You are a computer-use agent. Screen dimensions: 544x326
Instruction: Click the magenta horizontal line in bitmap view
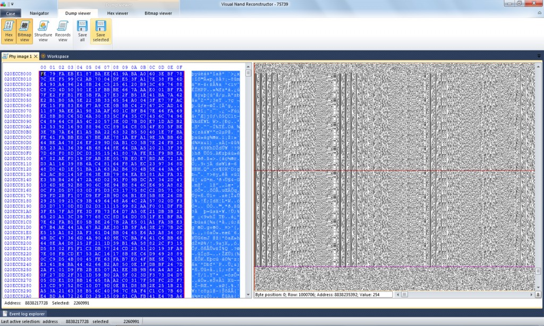click(x=395, y=266)
